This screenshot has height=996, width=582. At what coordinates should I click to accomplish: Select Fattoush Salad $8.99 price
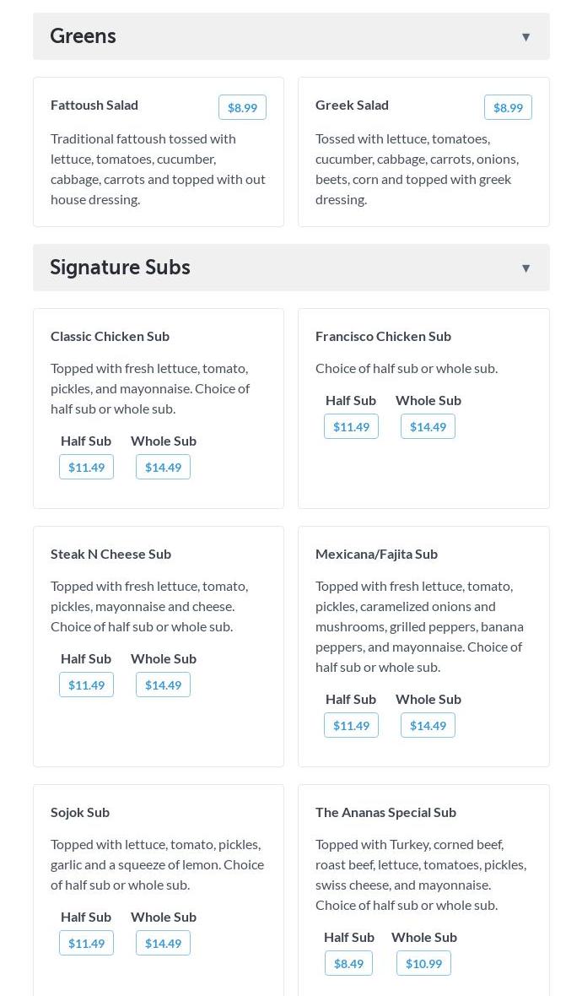(242, 107)
